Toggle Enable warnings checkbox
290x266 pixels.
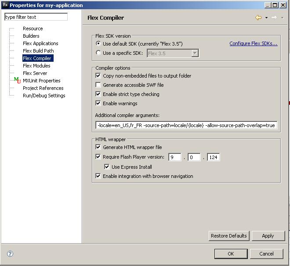[x=98, y=103]
